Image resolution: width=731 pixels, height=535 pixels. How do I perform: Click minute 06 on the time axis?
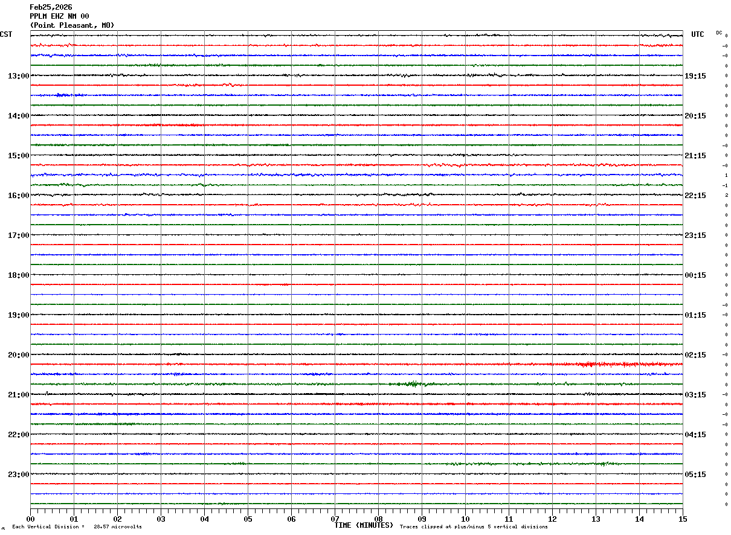tap(291, 519)
